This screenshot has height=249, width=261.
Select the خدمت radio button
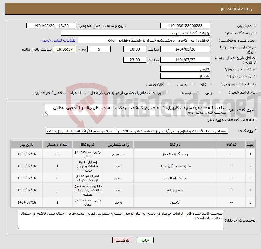(x=192, y=84)
